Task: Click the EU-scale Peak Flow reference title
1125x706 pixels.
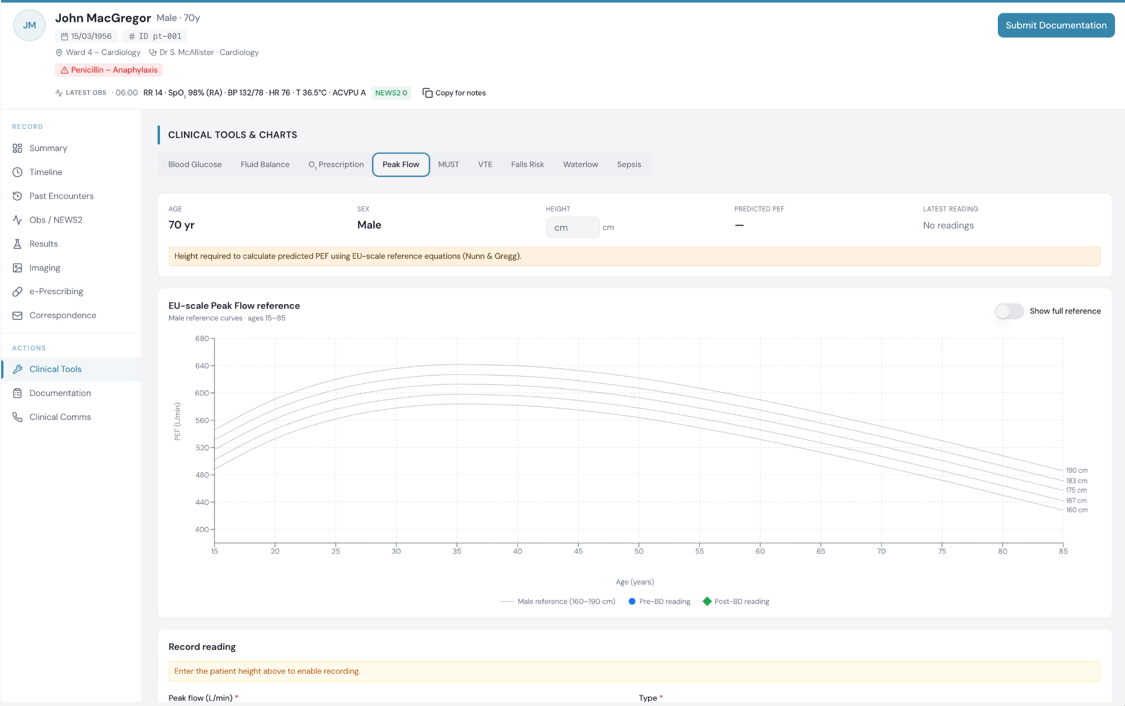Action: 234,306
